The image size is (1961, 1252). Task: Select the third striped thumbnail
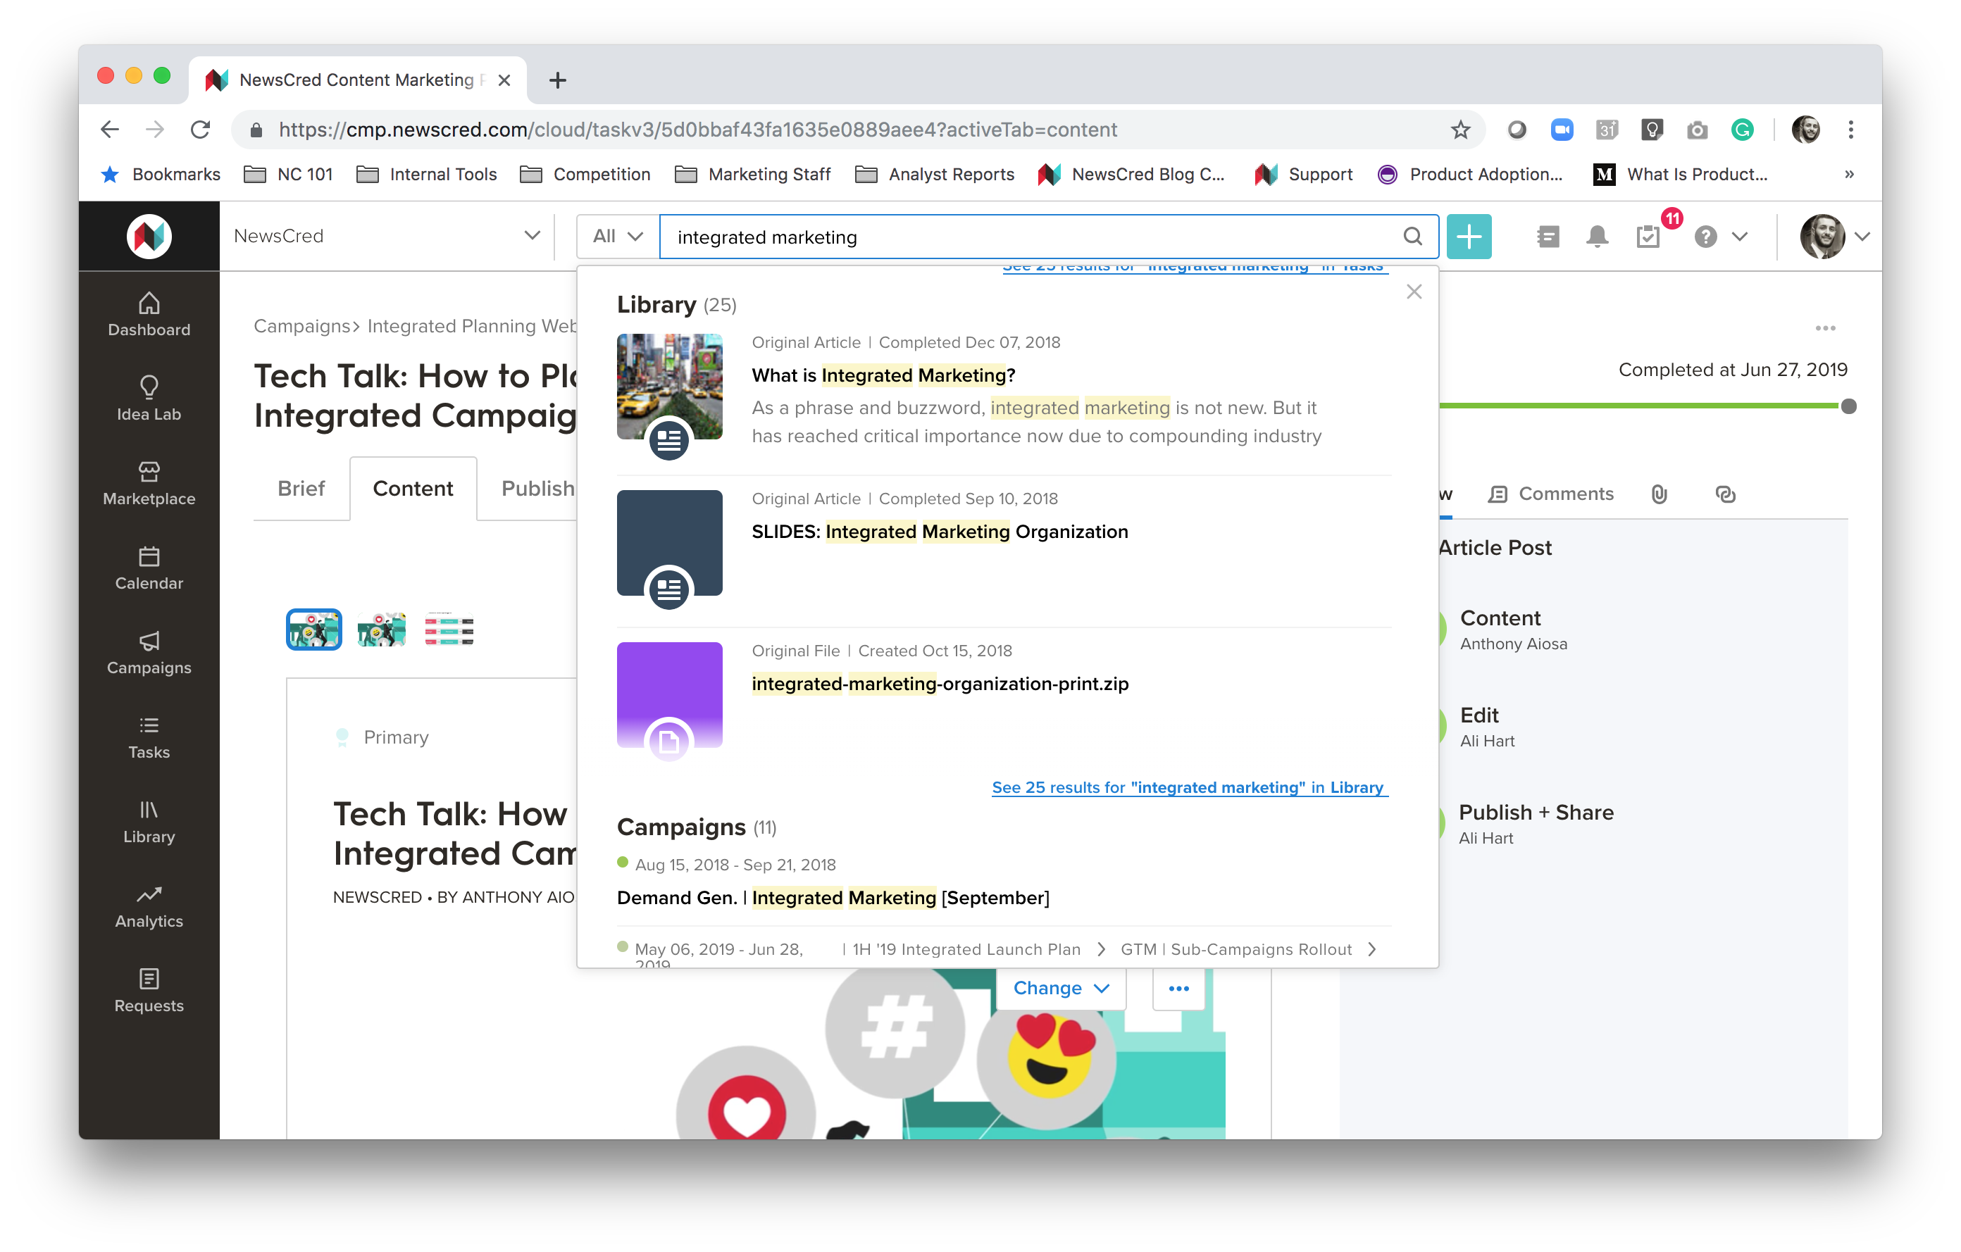(x=449, y=630)
